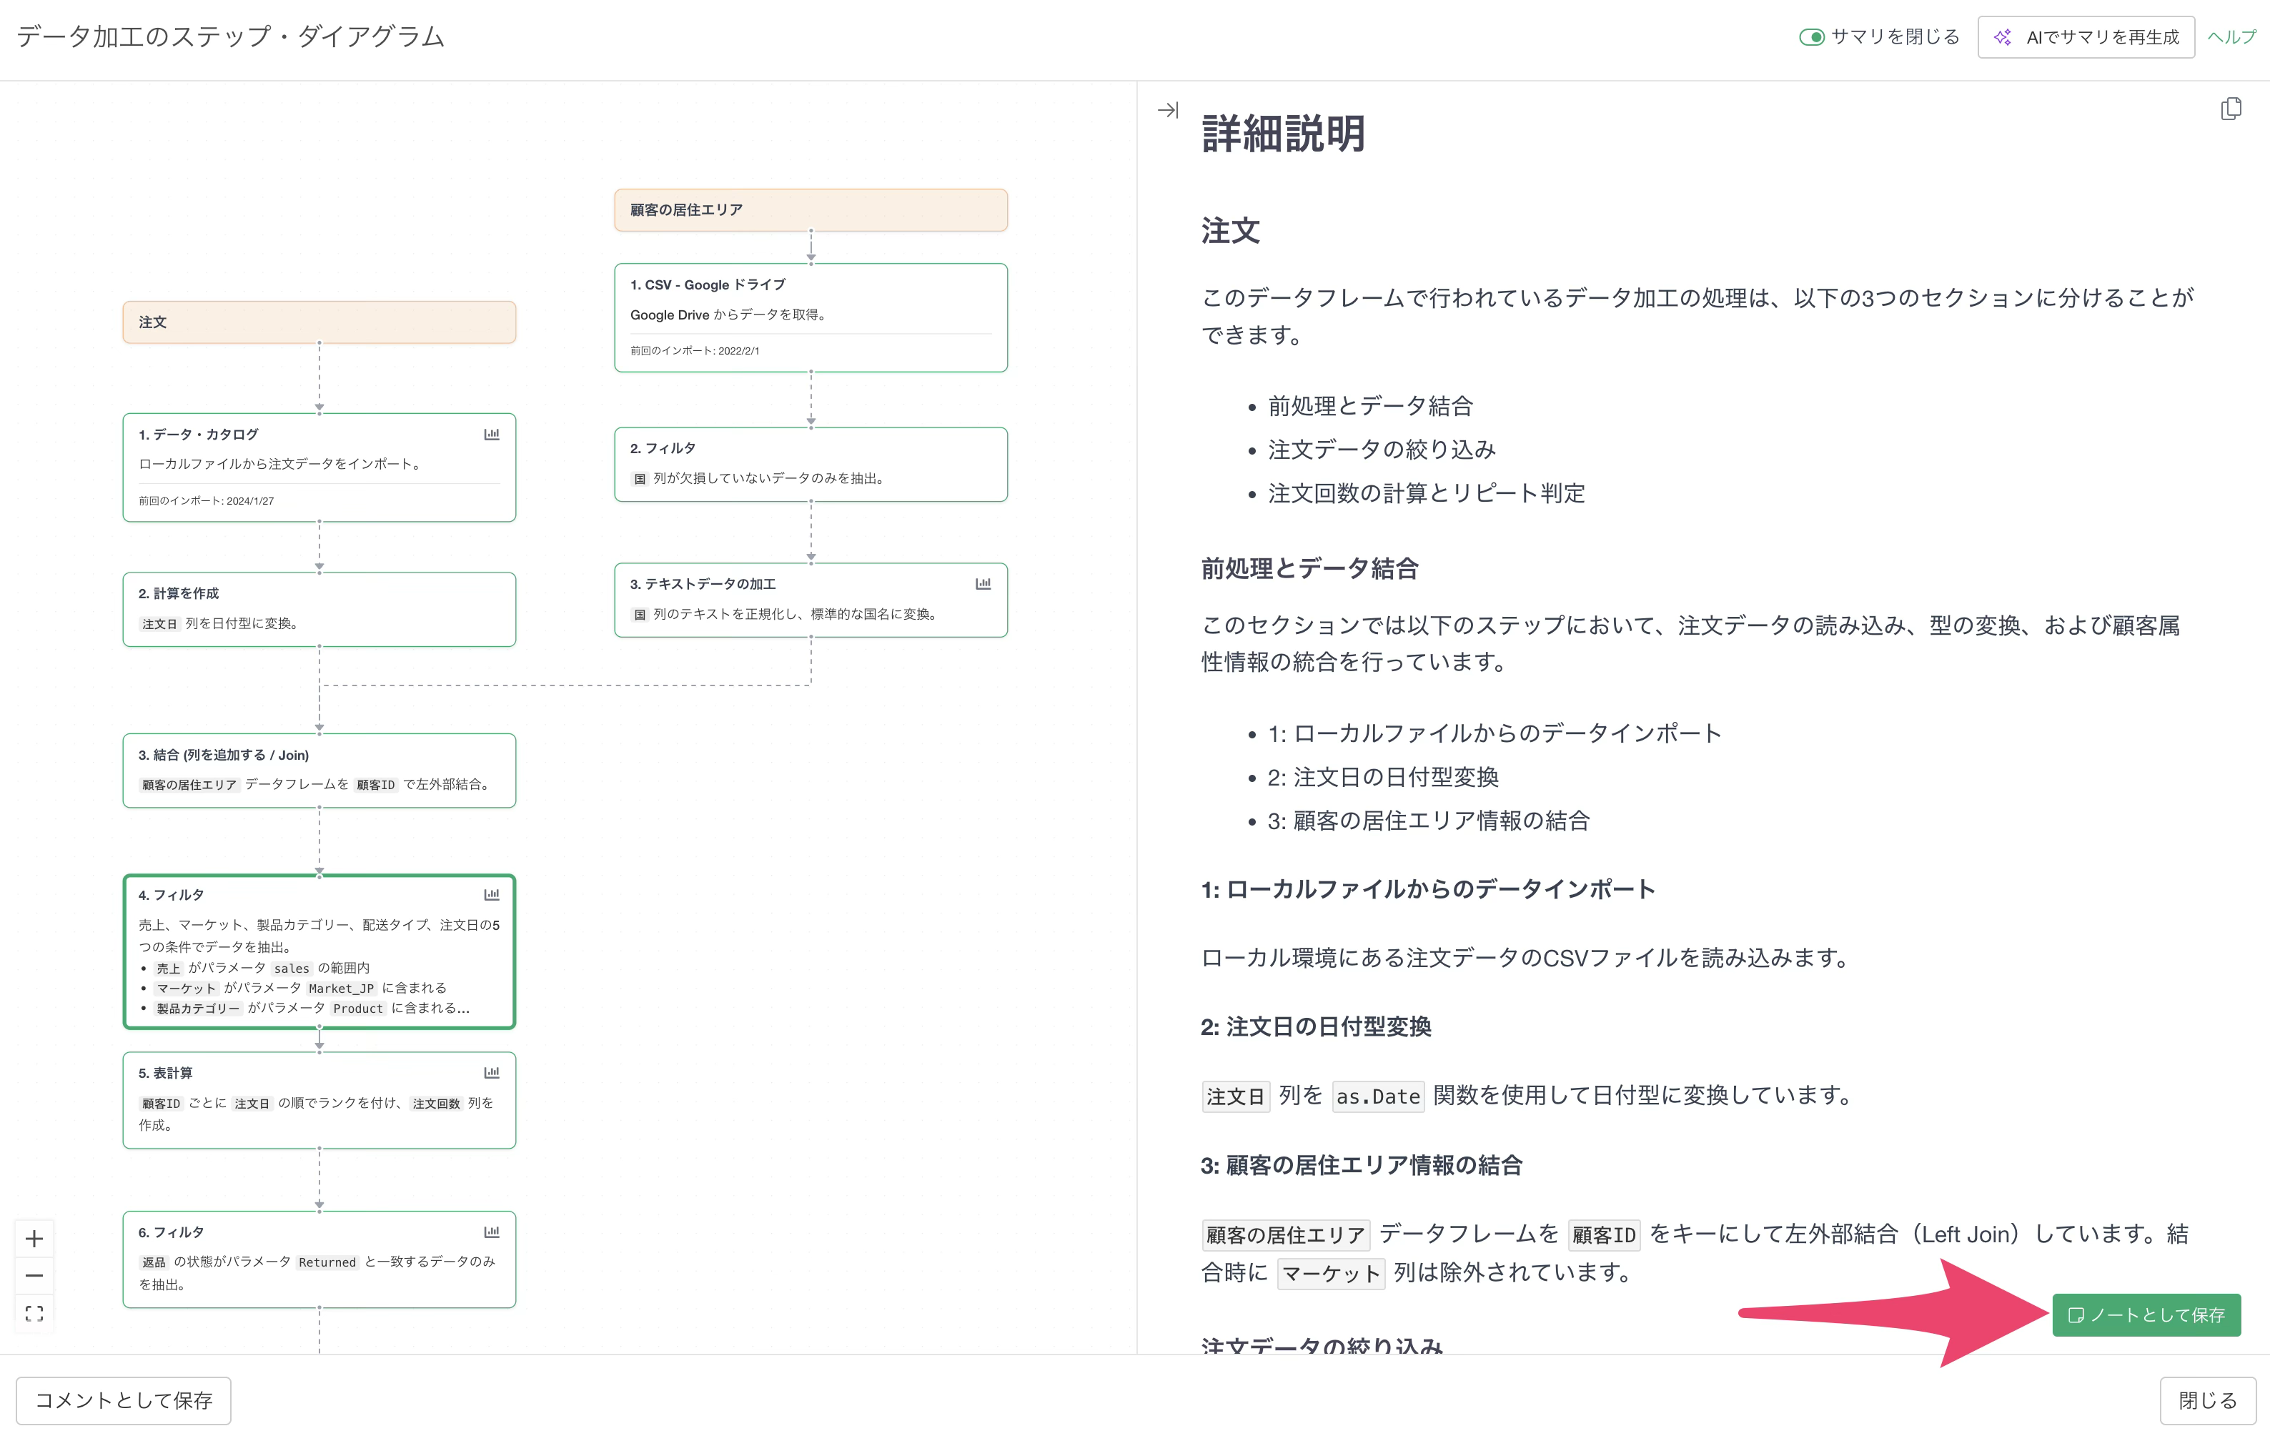Click コメントとして保存 button
This screenshot has height=1441, width=2270.
(x=124, y=1400)
